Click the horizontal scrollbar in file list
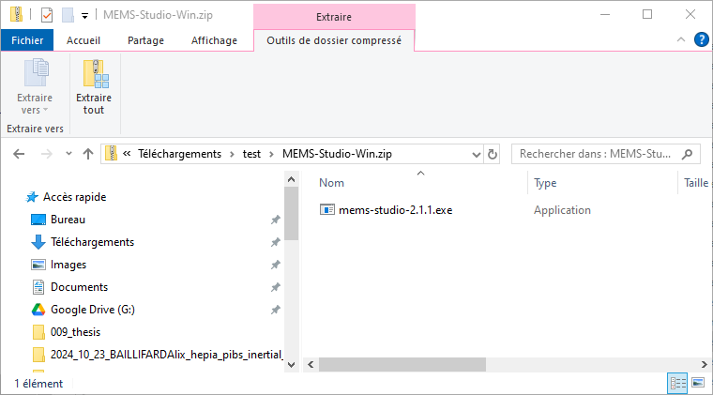This screenshot has height=395, width=713. point(402,364)
